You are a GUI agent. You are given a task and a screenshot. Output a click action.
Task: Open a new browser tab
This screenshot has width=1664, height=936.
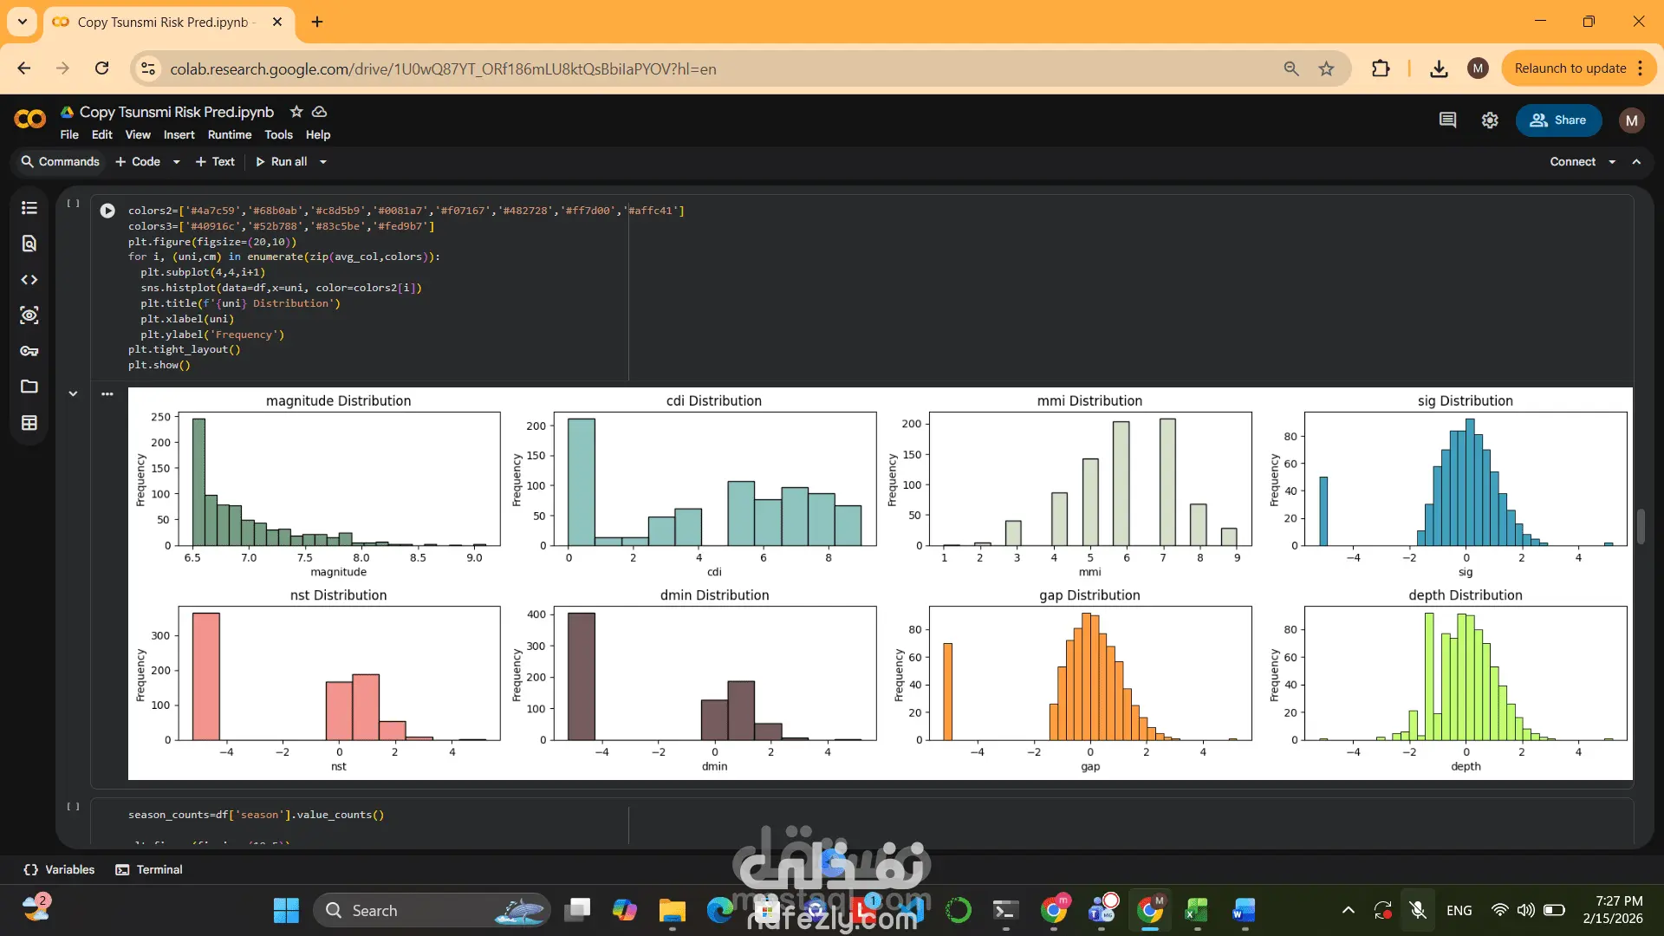point(317,22)
